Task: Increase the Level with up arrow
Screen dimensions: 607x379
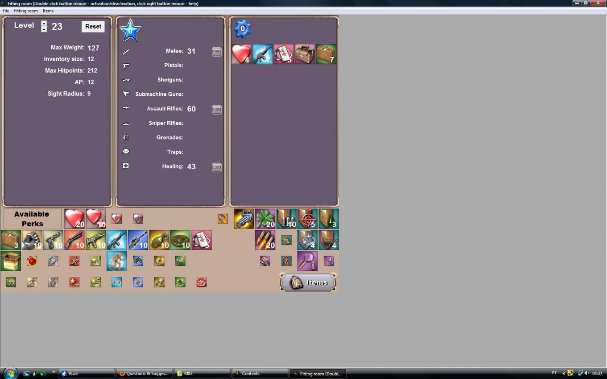Action: 44,24
